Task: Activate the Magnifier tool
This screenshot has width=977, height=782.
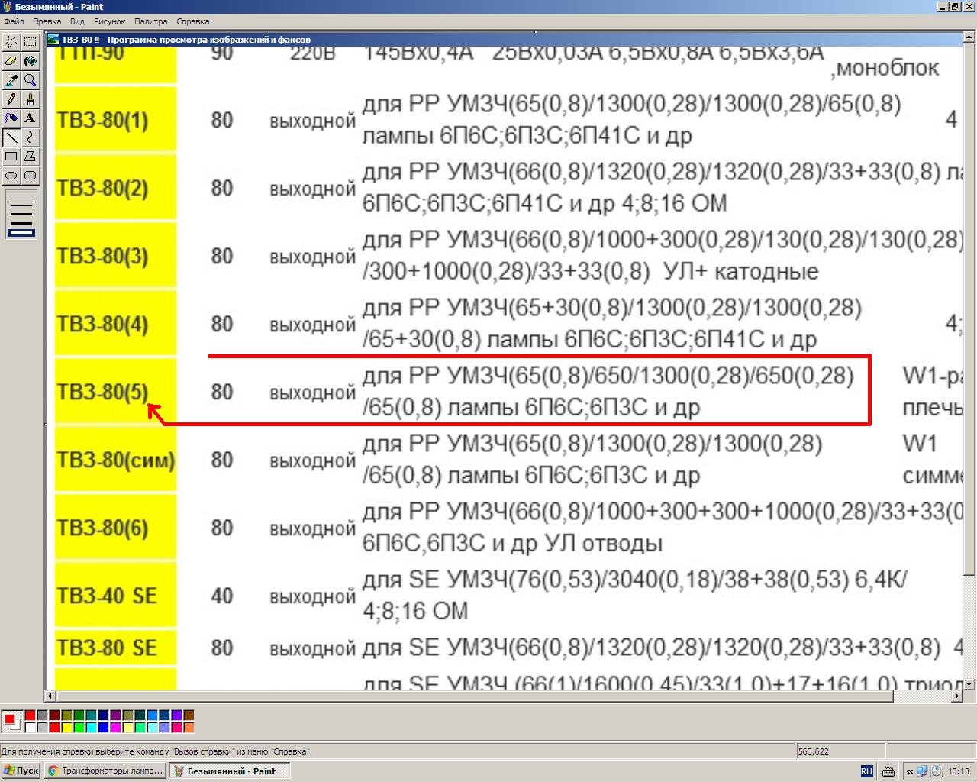Action: point(30,80)
